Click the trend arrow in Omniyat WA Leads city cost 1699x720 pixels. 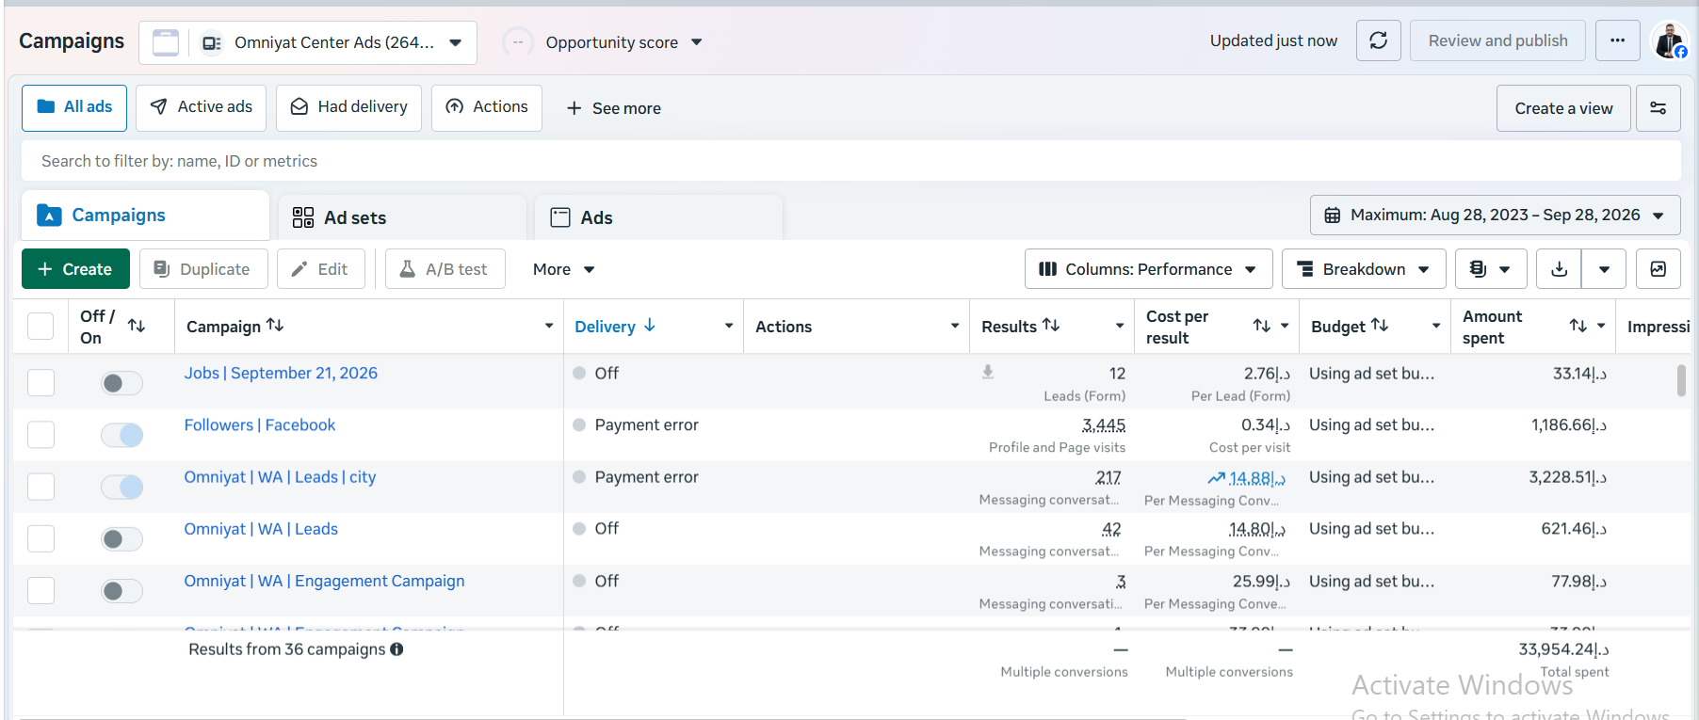(x=1217, y=478)
